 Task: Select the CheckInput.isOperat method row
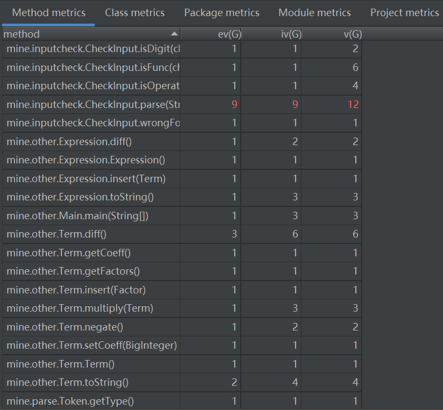[x=182, y=86]
